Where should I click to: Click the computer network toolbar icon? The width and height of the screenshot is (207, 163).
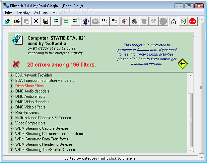pyautogui.click(x=134, y=21)
